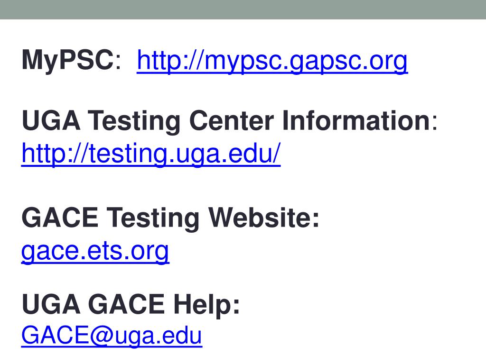Click Testing in the UGA Testing Center heading

point(134,122)
